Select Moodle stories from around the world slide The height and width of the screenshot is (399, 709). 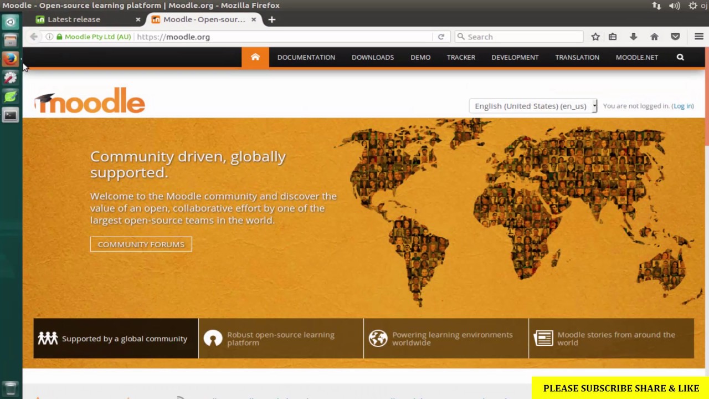coord(612,338)
